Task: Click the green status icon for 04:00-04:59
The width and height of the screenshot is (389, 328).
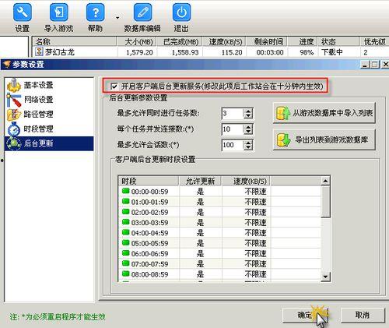Action: point(125,232)
